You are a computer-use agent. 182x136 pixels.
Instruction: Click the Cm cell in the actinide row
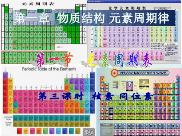pos(52,124)
